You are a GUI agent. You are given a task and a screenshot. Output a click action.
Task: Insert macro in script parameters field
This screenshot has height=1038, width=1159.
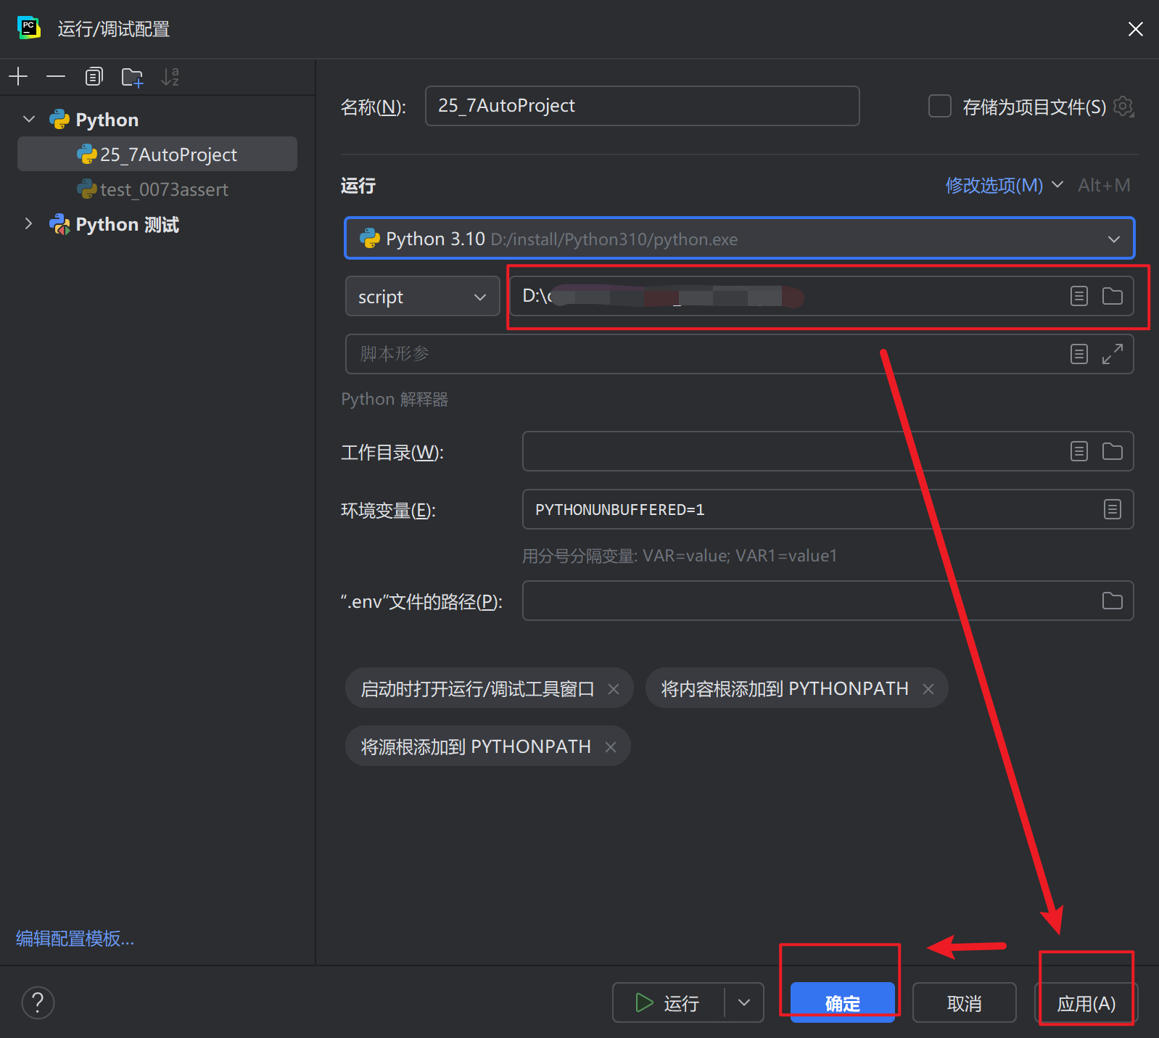[x=1079, y=354]
